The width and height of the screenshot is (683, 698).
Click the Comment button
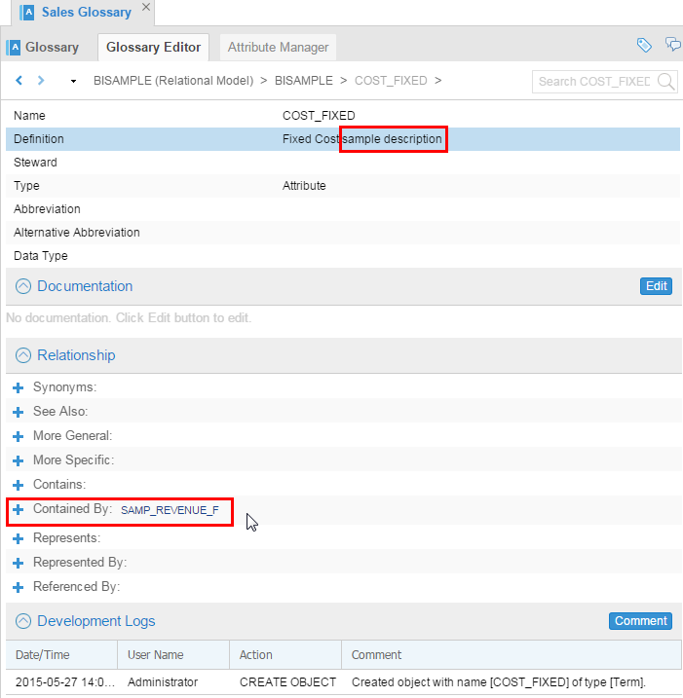[640, 620]
